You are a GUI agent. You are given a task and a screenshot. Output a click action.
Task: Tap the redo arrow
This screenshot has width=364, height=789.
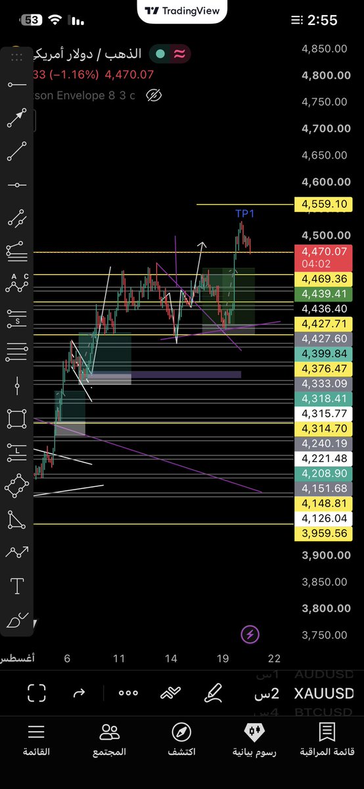(79, 693)
